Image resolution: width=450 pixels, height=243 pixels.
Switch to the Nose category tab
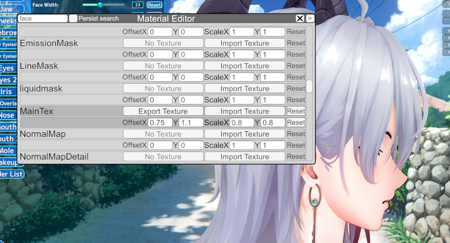pyautogui.click(x=7, y=115)
